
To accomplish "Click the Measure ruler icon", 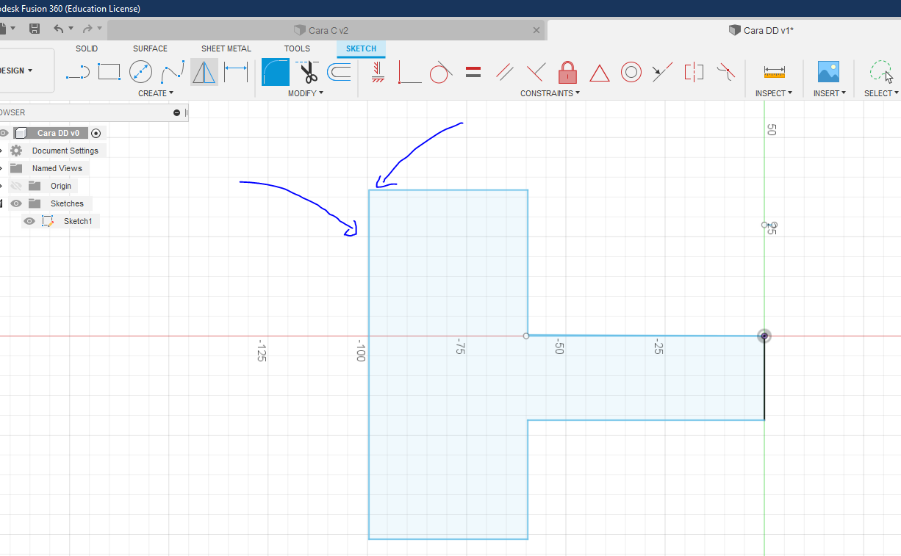I will (774, 72).
